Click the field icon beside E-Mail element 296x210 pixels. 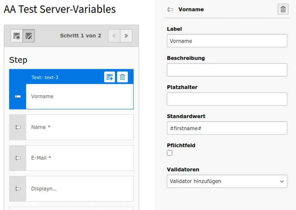(18, 158)
